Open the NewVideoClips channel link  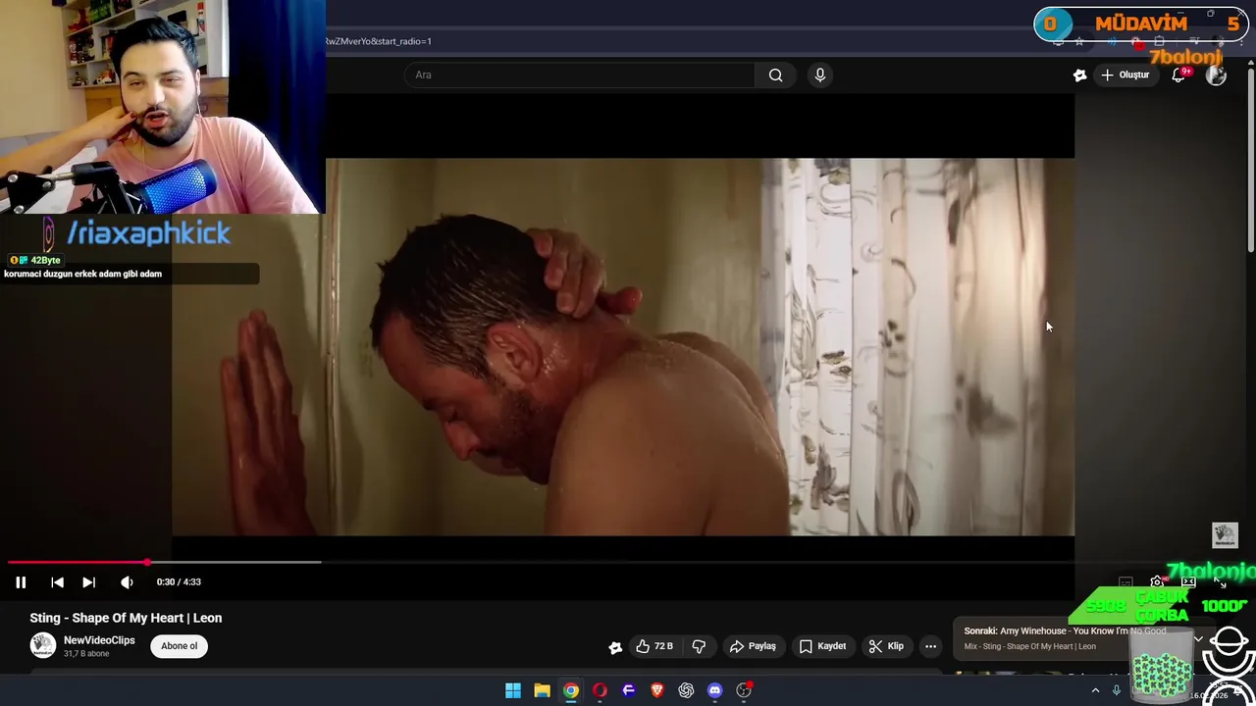tap(99, 640)
